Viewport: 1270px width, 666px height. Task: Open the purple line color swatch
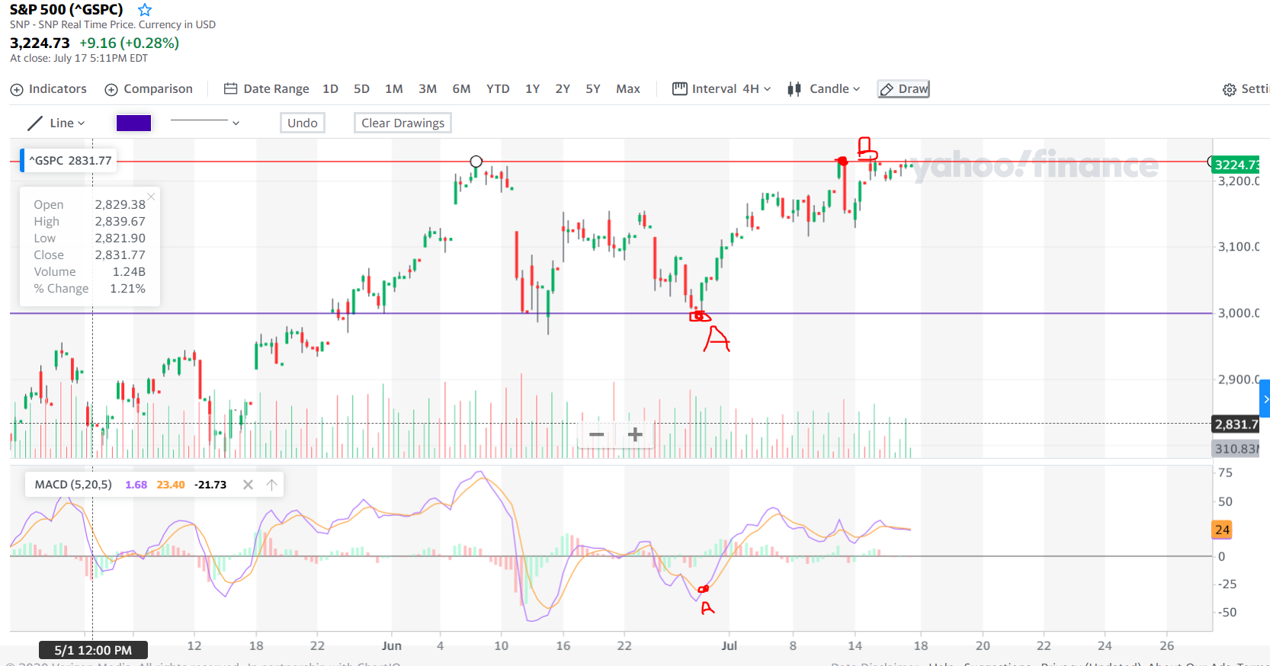tap(133, 123)
